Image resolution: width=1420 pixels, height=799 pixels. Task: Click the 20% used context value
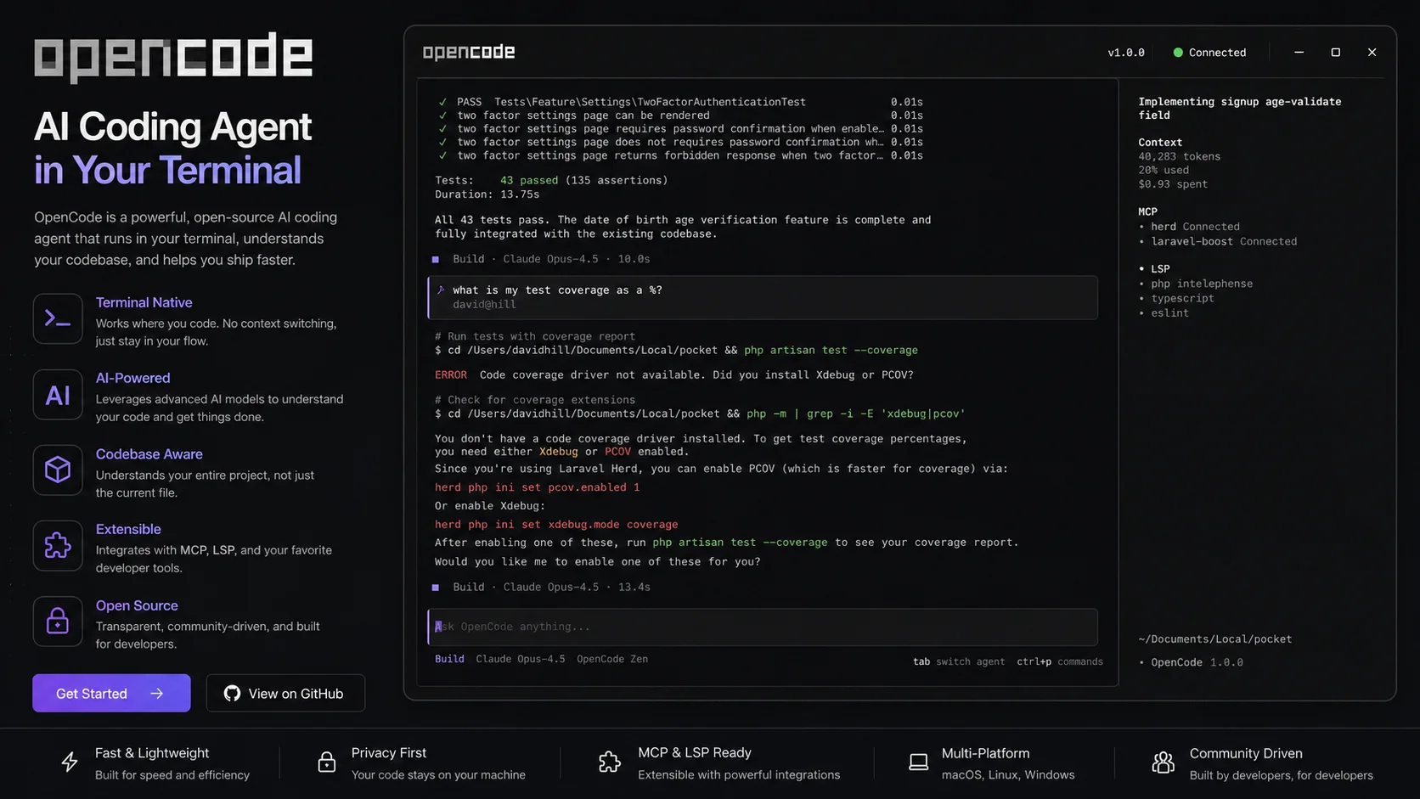point(1164,170)
